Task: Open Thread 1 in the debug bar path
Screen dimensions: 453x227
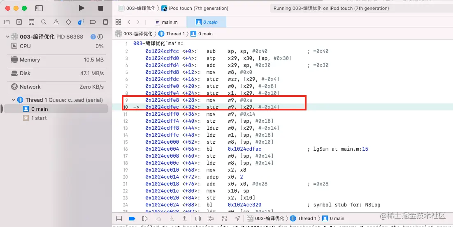Action: [x=303, y=218]
